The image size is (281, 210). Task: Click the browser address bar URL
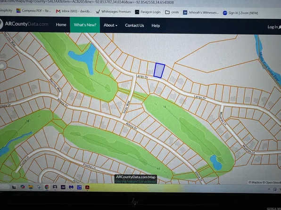click(87, 2)
